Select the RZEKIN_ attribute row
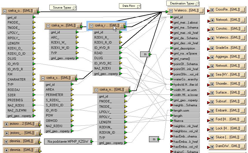 (111, 127)
